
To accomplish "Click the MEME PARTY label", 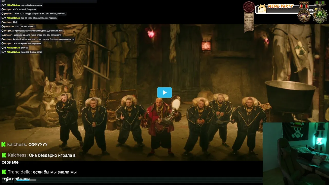I will click(280, 6).
